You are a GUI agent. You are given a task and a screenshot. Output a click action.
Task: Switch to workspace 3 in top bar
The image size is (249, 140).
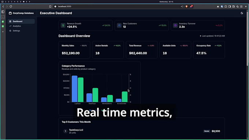(x=11, y=1)
